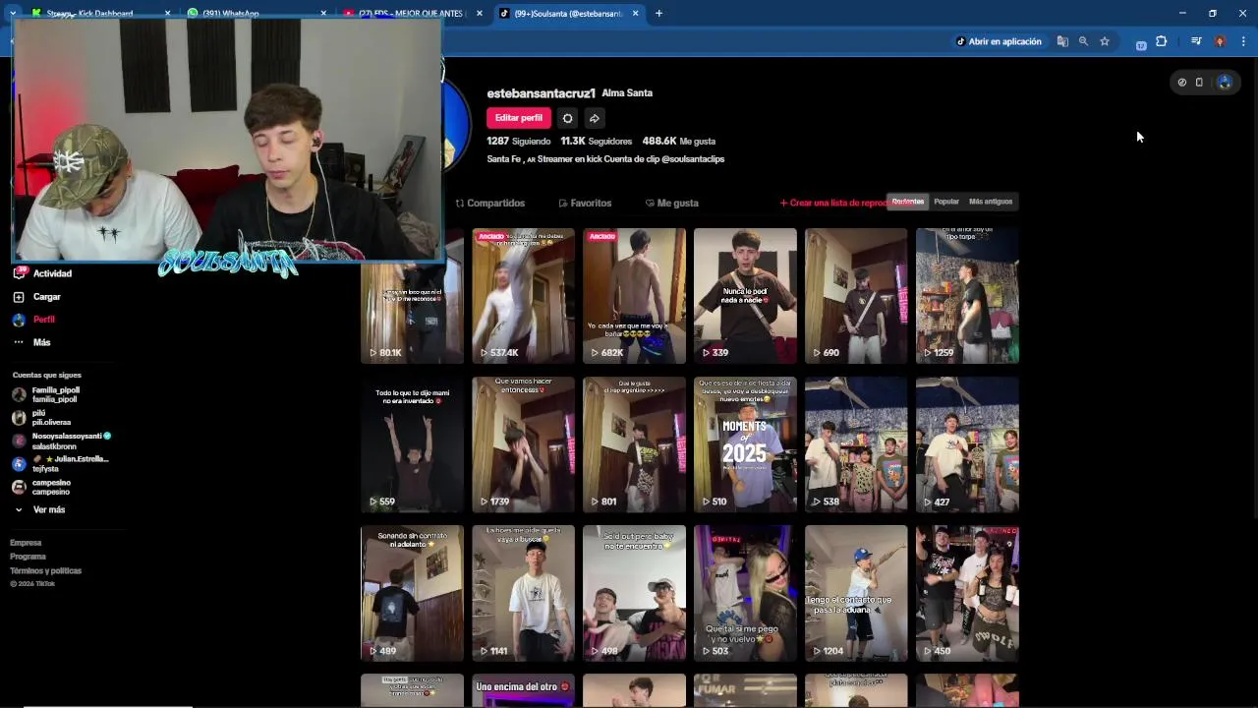Open the video with 1259 views

967,296
